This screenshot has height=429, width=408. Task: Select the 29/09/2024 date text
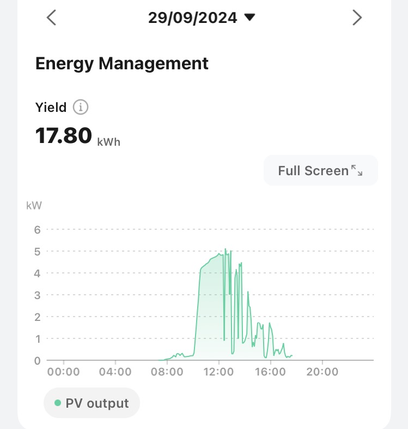click(193, 18)
